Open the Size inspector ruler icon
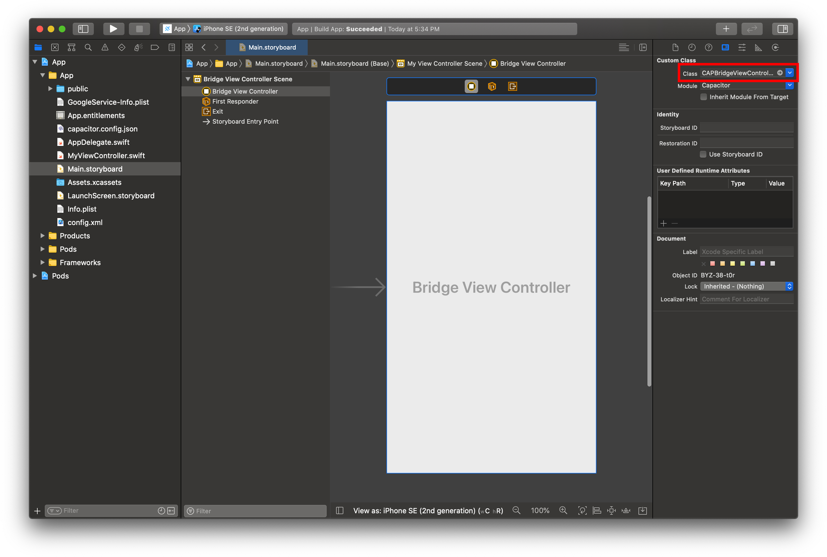This screenshot has height=557, width=827. click(758, 47)
